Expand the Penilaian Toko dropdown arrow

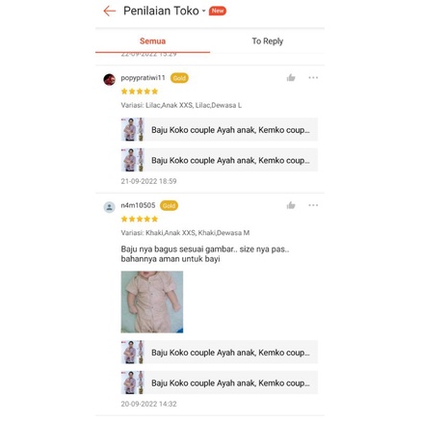203,11
